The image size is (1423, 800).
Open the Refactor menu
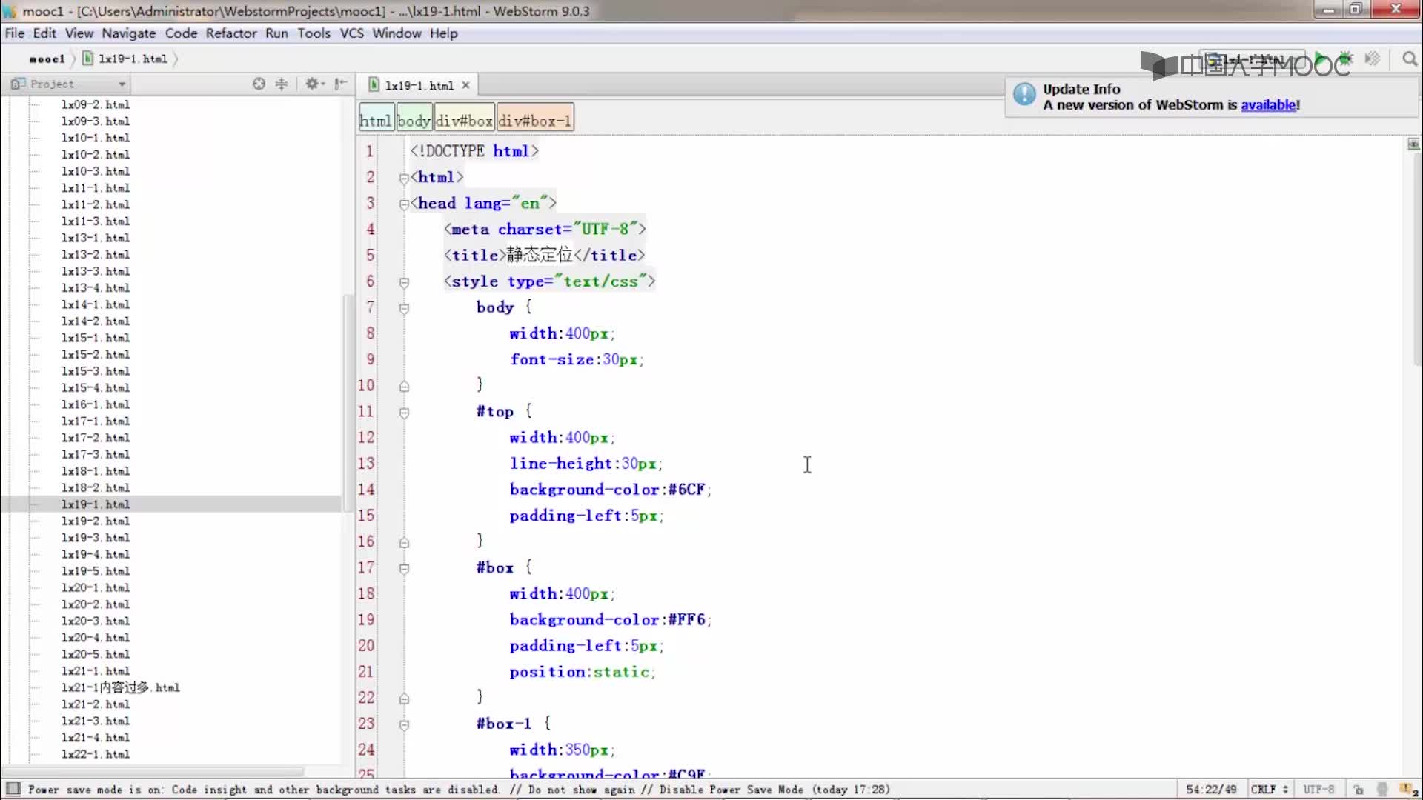231,33
